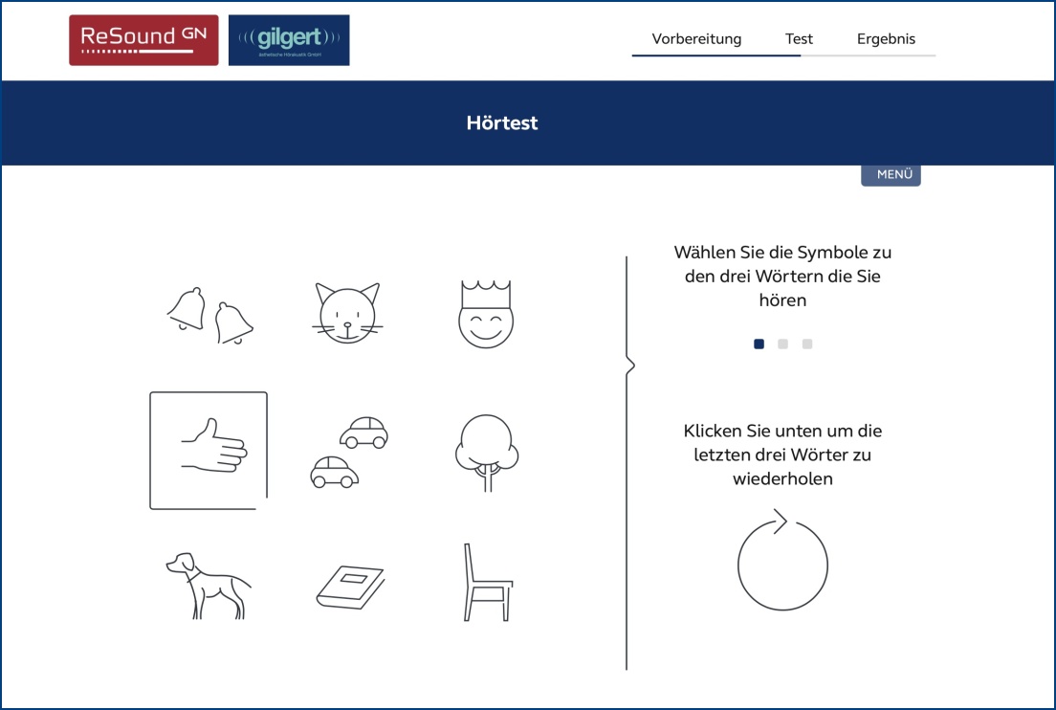The width and height of the screenshot is (1056, 710).
Task: Choose the cat face symbol
Action: [346, 313]
